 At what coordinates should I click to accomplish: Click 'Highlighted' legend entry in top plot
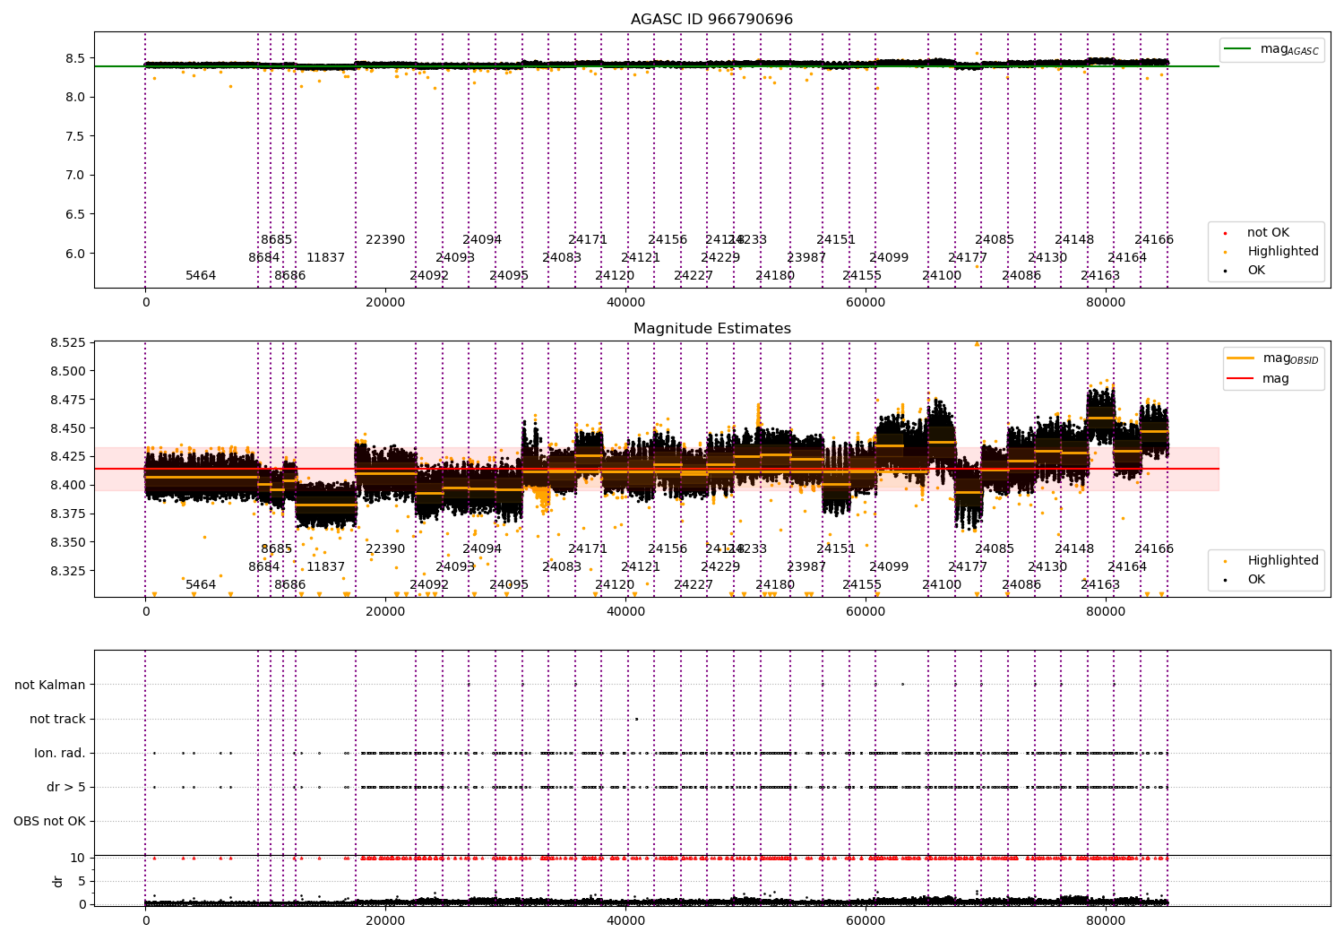pos(1282,252)
